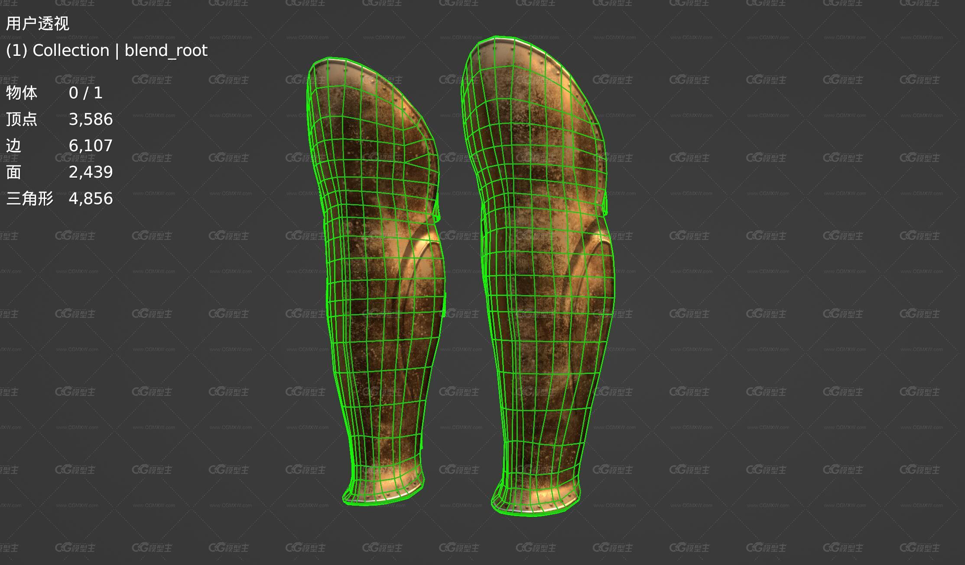Click the '物体' object count value 0 / 1
965x565 pixels.
tap(86, 93)
